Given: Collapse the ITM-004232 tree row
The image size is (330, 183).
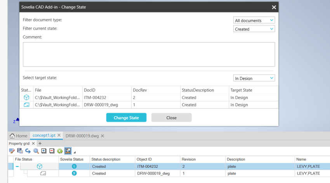Looking at the screenshot, I should click(x=17, y=166).
